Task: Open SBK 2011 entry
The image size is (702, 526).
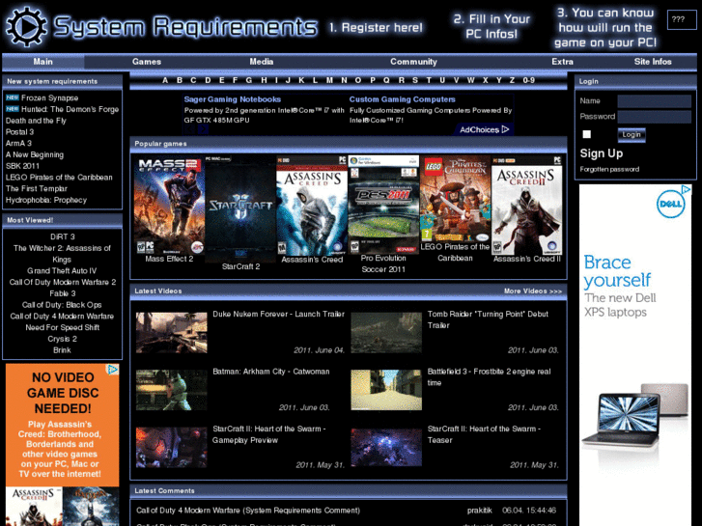Action: pos(22,166)
